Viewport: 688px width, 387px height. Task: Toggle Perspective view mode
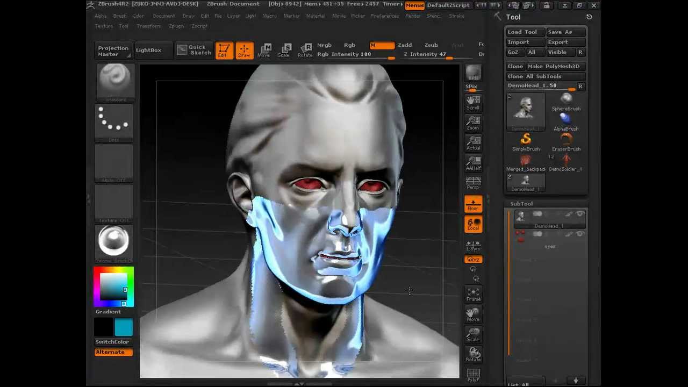pos(473,183)
